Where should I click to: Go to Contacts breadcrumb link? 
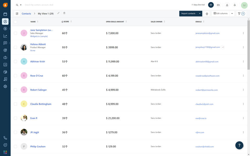tap(26, 14)
